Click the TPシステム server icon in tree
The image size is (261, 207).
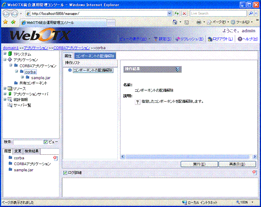pos(10,54)
